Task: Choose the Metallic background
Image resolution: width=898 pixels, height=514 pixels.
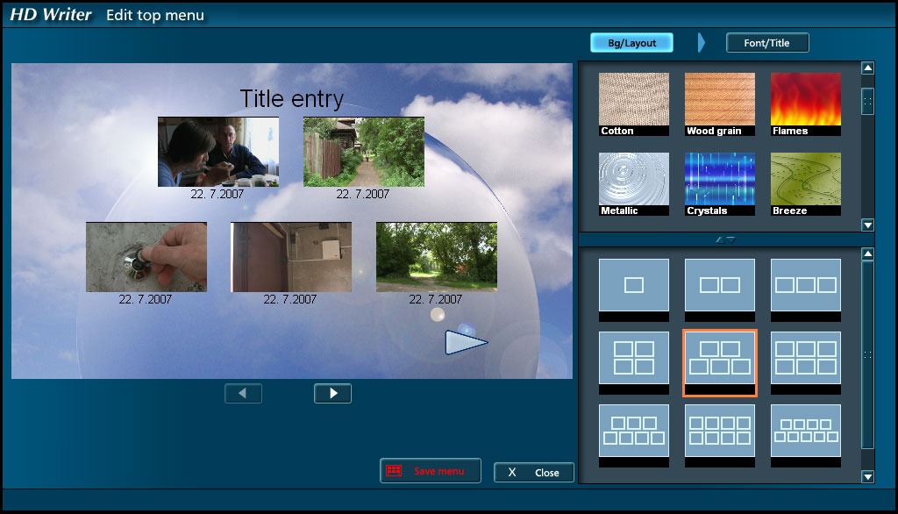Action: (x=633, y=184)
